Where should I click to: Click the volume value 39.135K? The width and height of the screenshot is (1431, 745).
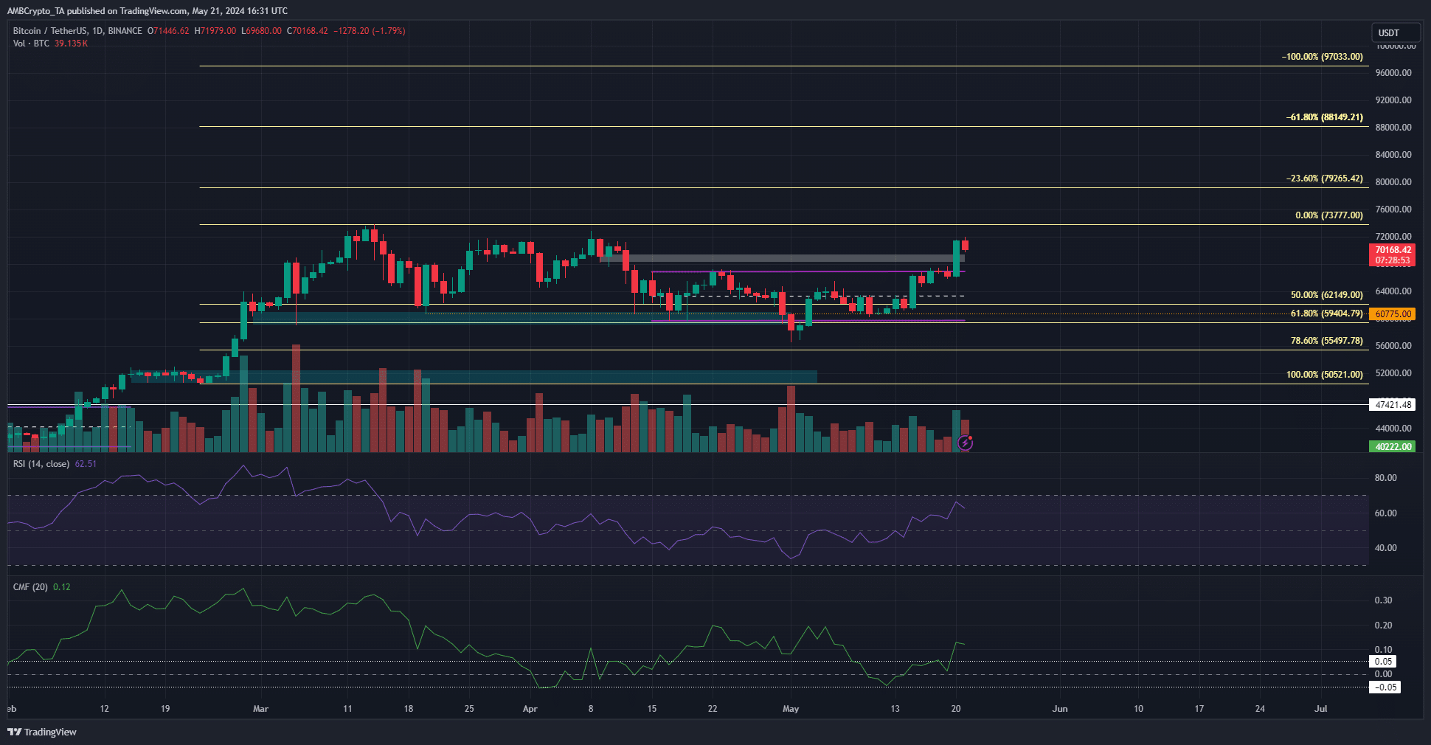coord(71,44)
